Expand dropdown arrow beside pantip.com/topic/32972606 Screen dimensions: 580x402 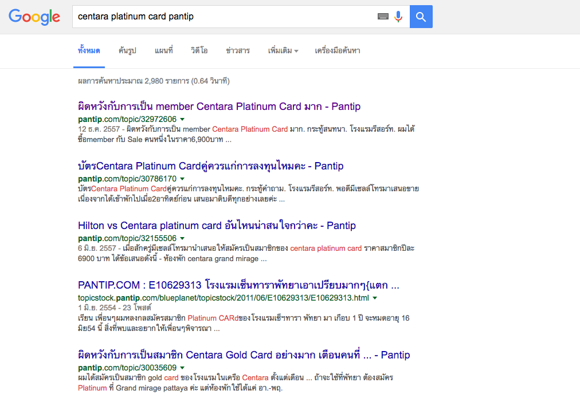[x=182, y=119]
